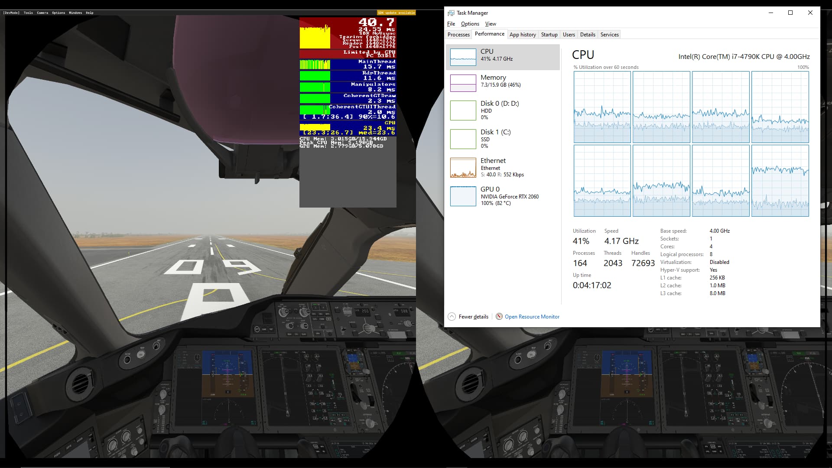Click the first CPU core utilization graph
The width and height of the screenshot is (832, 468).
tap(602, 107)
